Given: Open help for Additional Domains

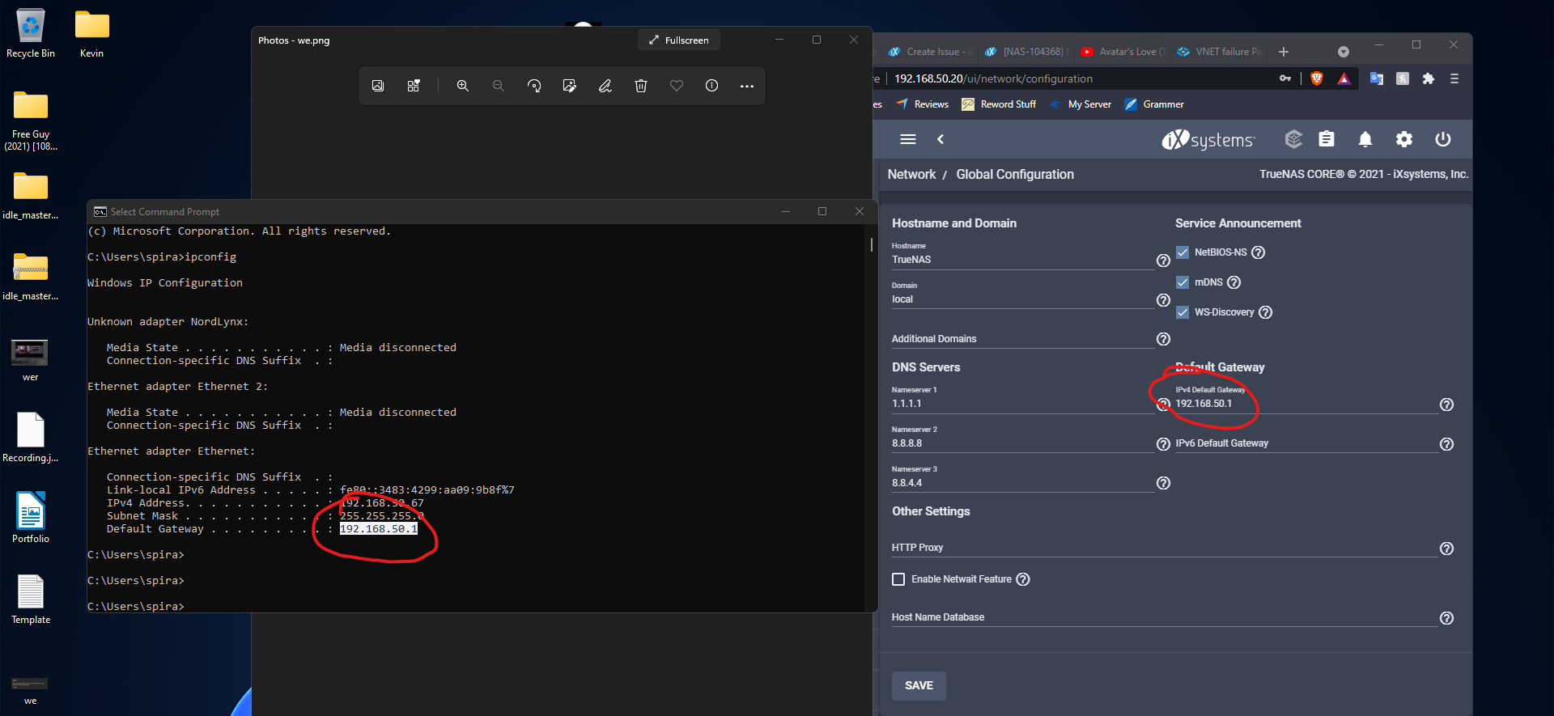Looking at the screenshot, I should (x=1163, y=339).
